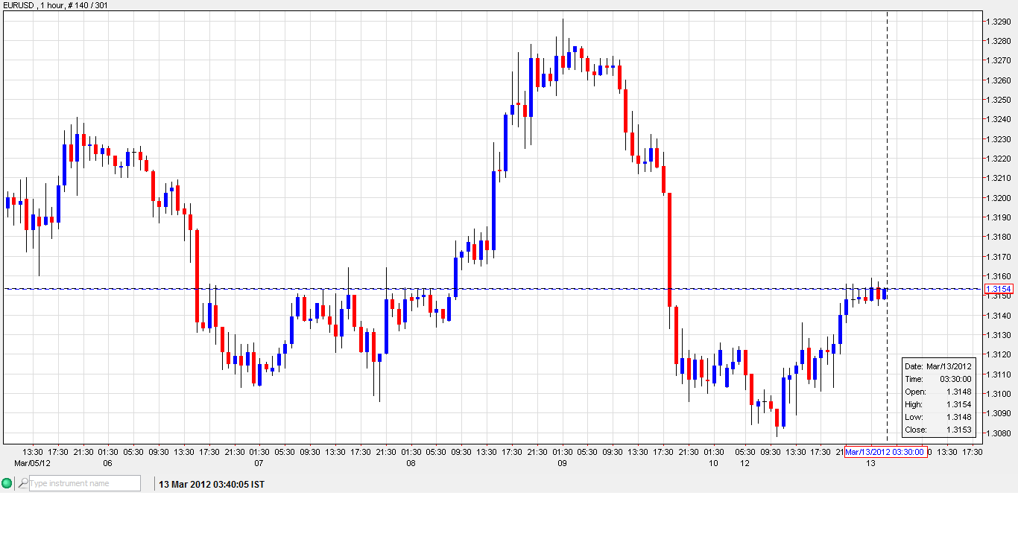Click the 1.3190 price axis label
This screenshot has width=1018, height=542.
point(999,217)
